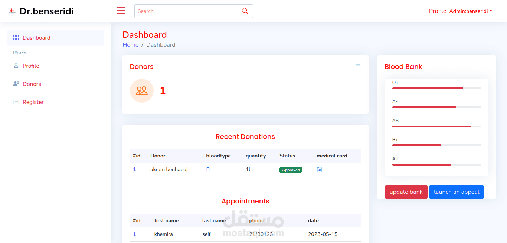Image resolution: width=507 pixels, height=243 pixels.
Task: Select the Donors group icon in sidebar
Action: pyautogui.click(x=16, y=84)
